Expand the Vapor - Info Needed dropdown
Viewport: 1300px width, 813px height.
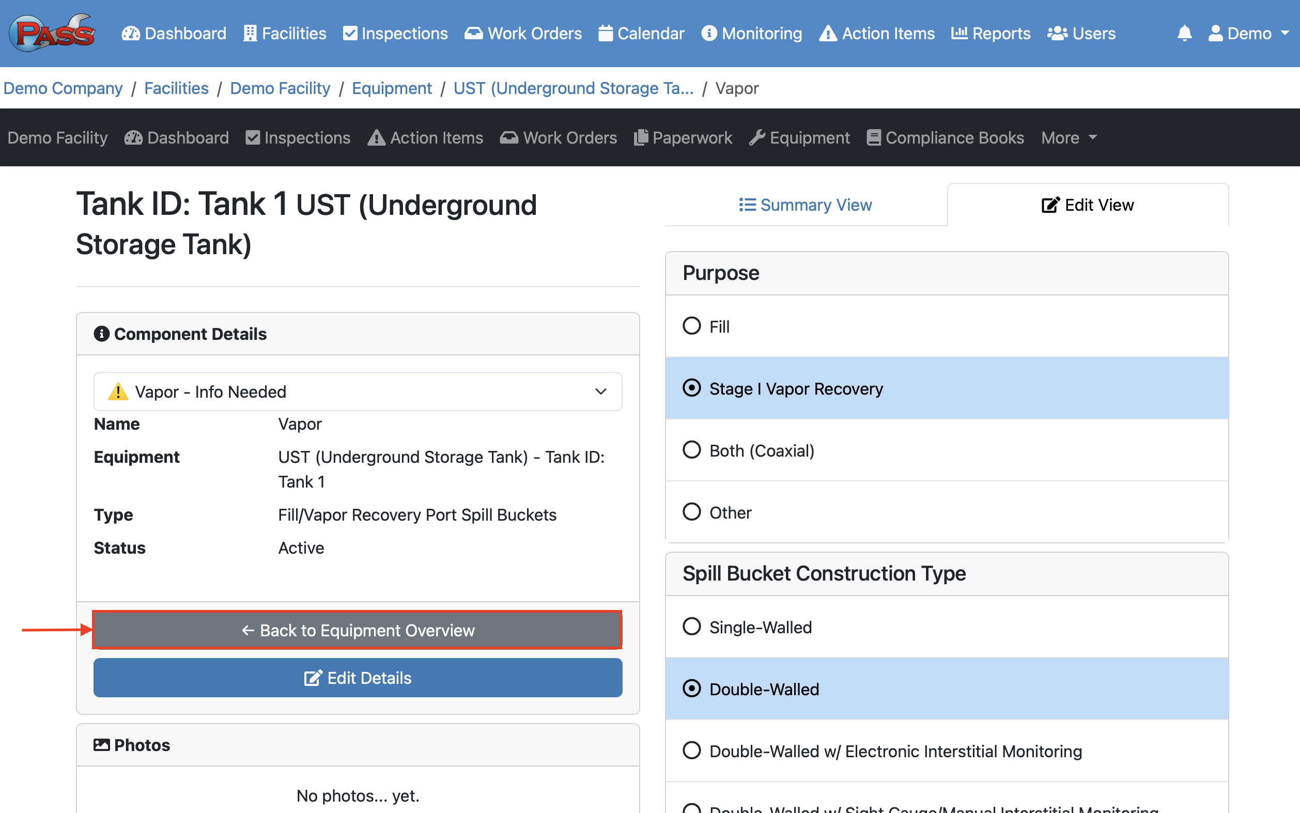tap(358, 392)
